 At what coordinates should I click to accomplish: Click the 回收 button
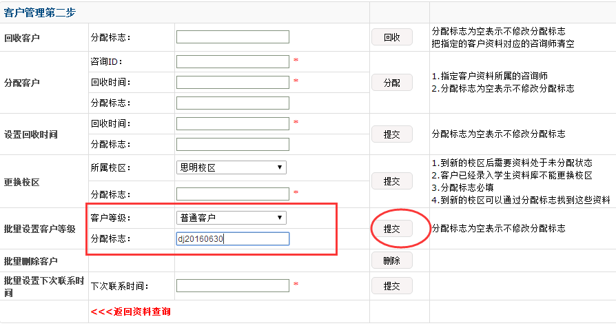391,37
